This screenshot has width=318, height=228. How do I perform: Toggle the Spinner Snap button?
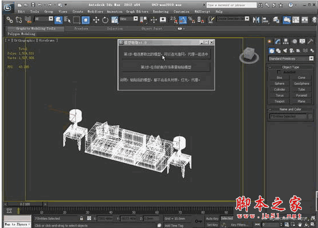[200, 20]
